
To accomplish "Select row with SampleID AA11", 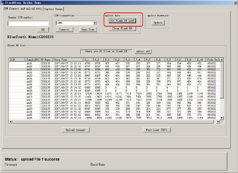I will click(115, 100).
